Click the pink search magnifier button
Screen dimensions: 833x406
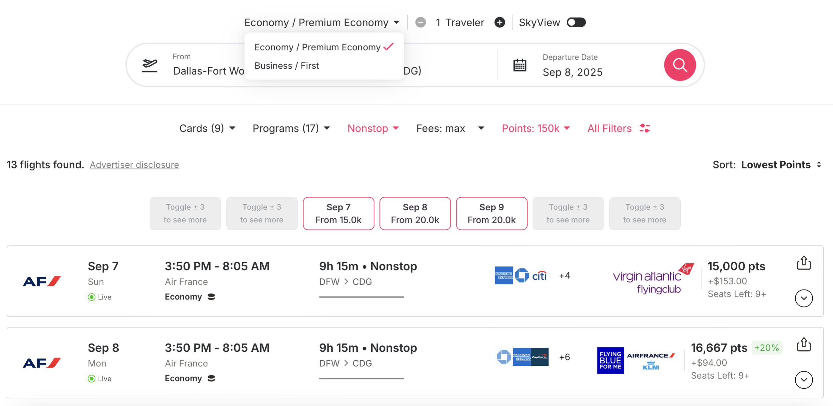pyautogui.click(x=679, y=65)
